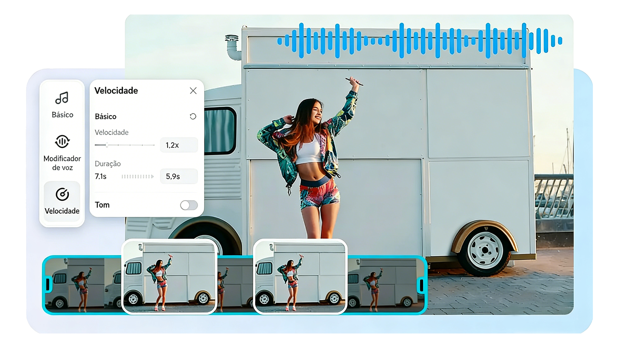
Task: Click the Básico section header
Action: pos(105,117)
